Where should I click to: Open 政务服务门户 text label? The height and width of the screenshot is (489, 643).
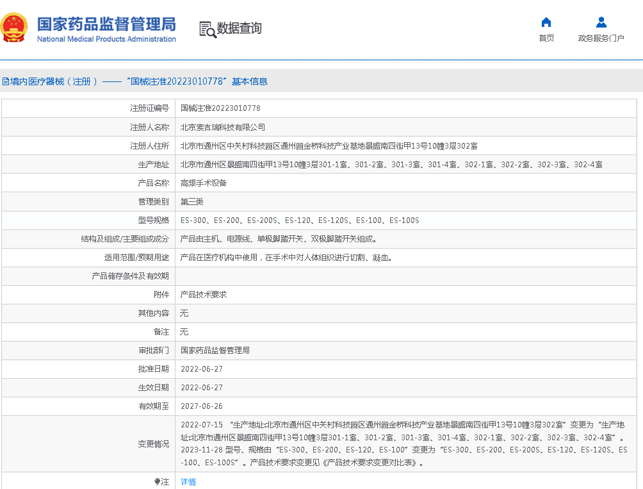[x=601, y=38]
